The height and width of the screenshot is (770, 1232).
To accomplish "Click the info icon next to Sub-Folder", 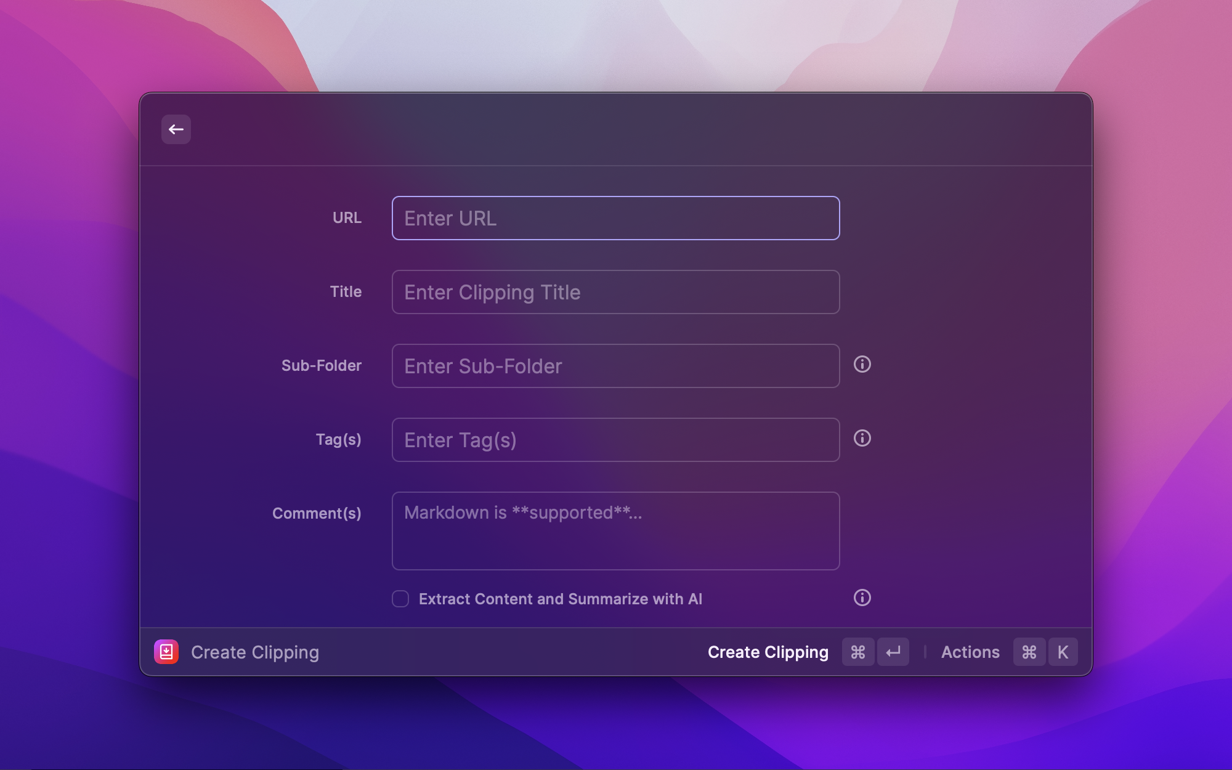I will coord(862,365).
